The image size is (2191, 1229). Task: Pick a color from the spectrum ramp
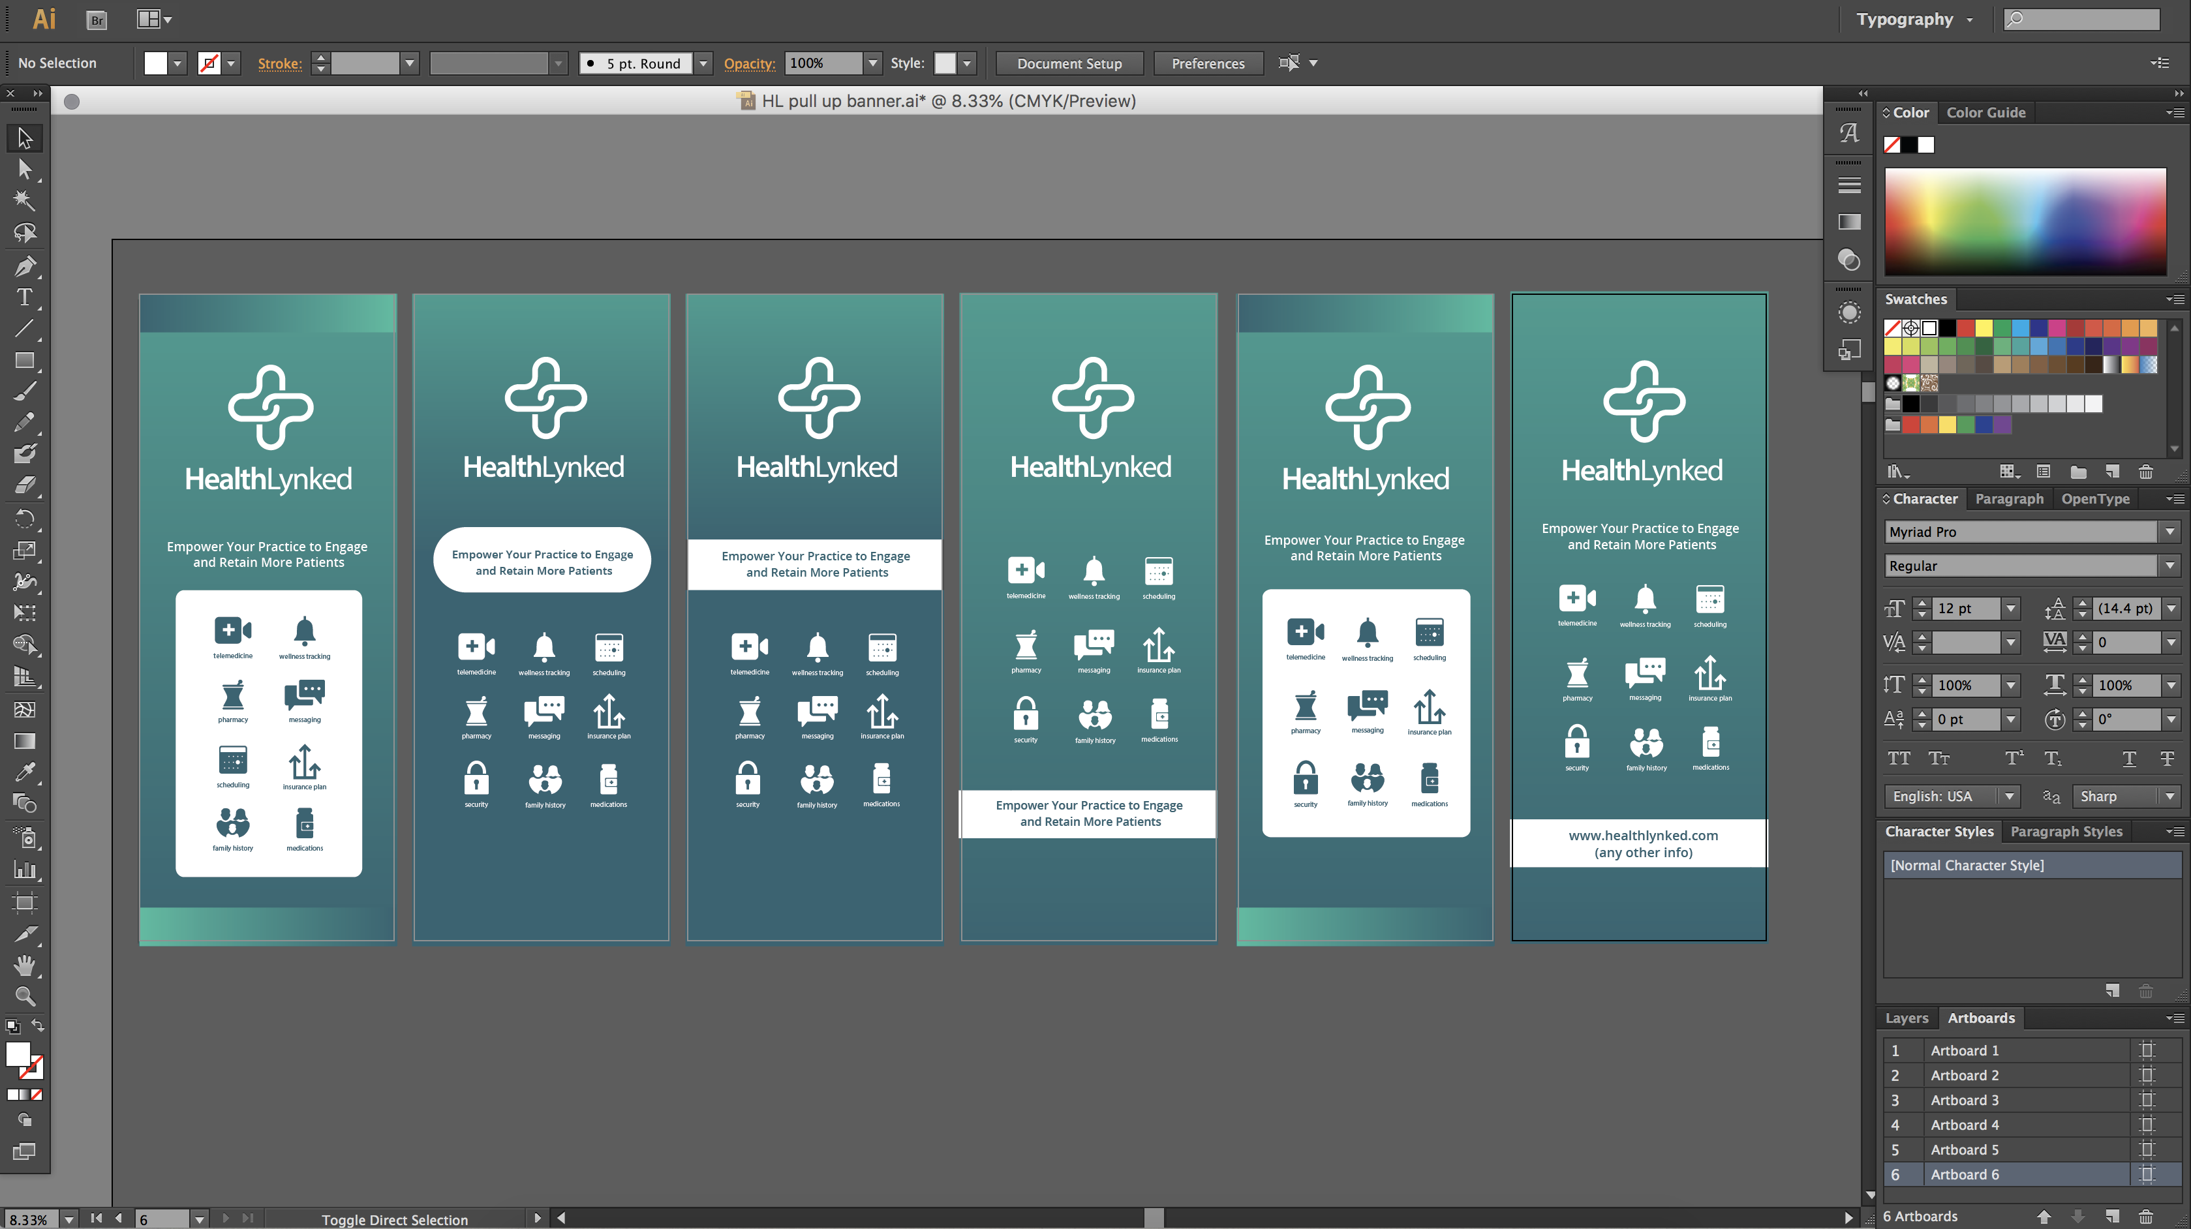coord(2025,221)
